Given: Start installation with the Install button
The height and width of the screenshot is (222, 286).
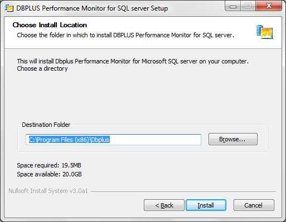Looking at the screenshot, I should 206,205.
